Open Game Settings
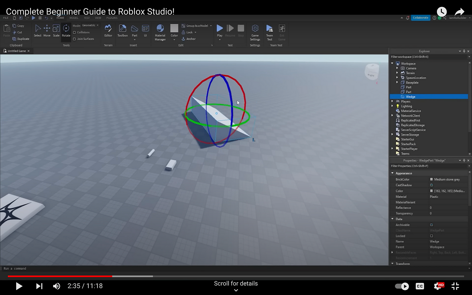The height and width of the screenshot is (295, 472). click(x=255, y=32)
